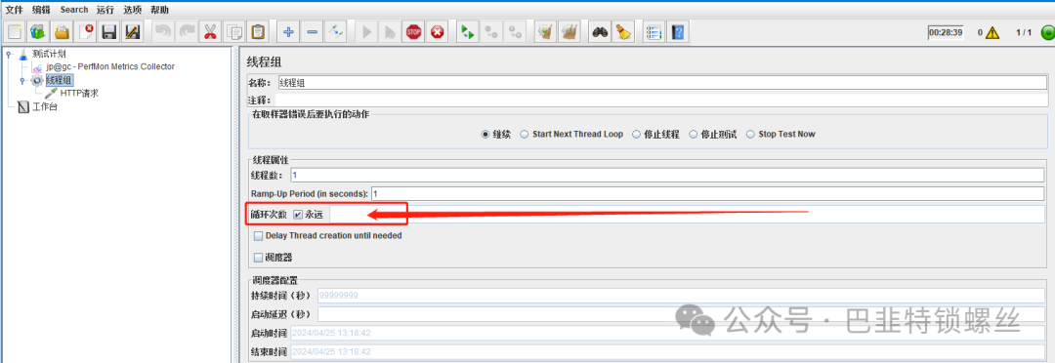This screenshot has height=363, width=1055.
Task: Click the red STOP icon
Action: [x=414, y=31]
